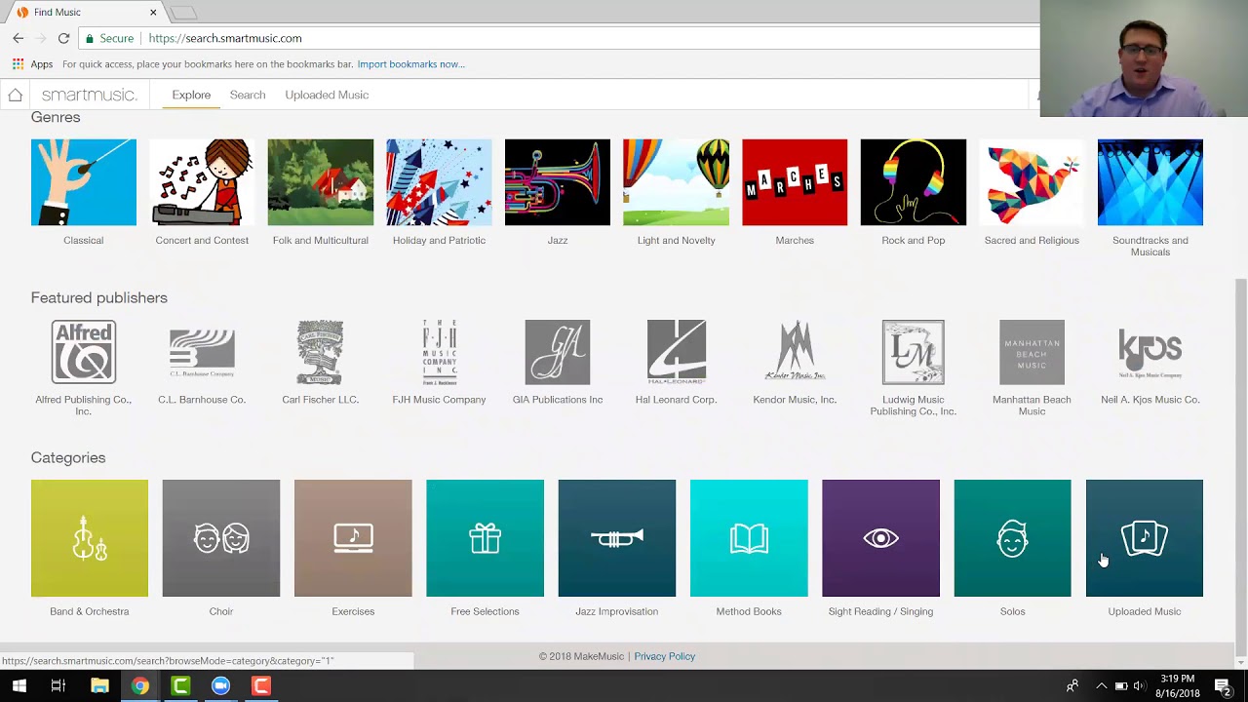This screenshot has height=702, width=1248.
Task: Choose FJH Music Company logo
Action: pos(439,352)
